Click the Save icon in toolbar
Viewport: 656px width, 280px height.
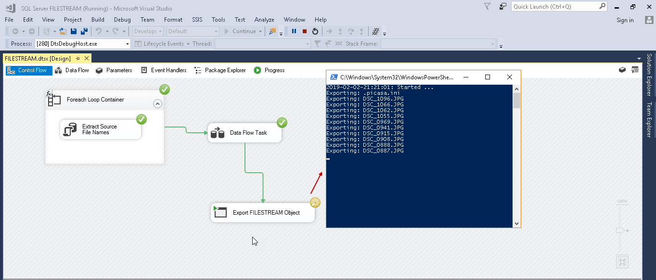74,31
